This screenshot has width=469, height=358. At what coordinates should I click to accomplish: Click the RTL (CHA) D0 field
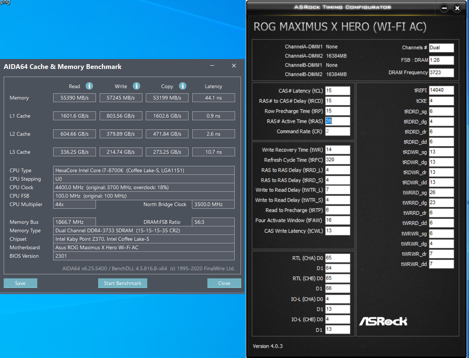[x=338, y=258]
